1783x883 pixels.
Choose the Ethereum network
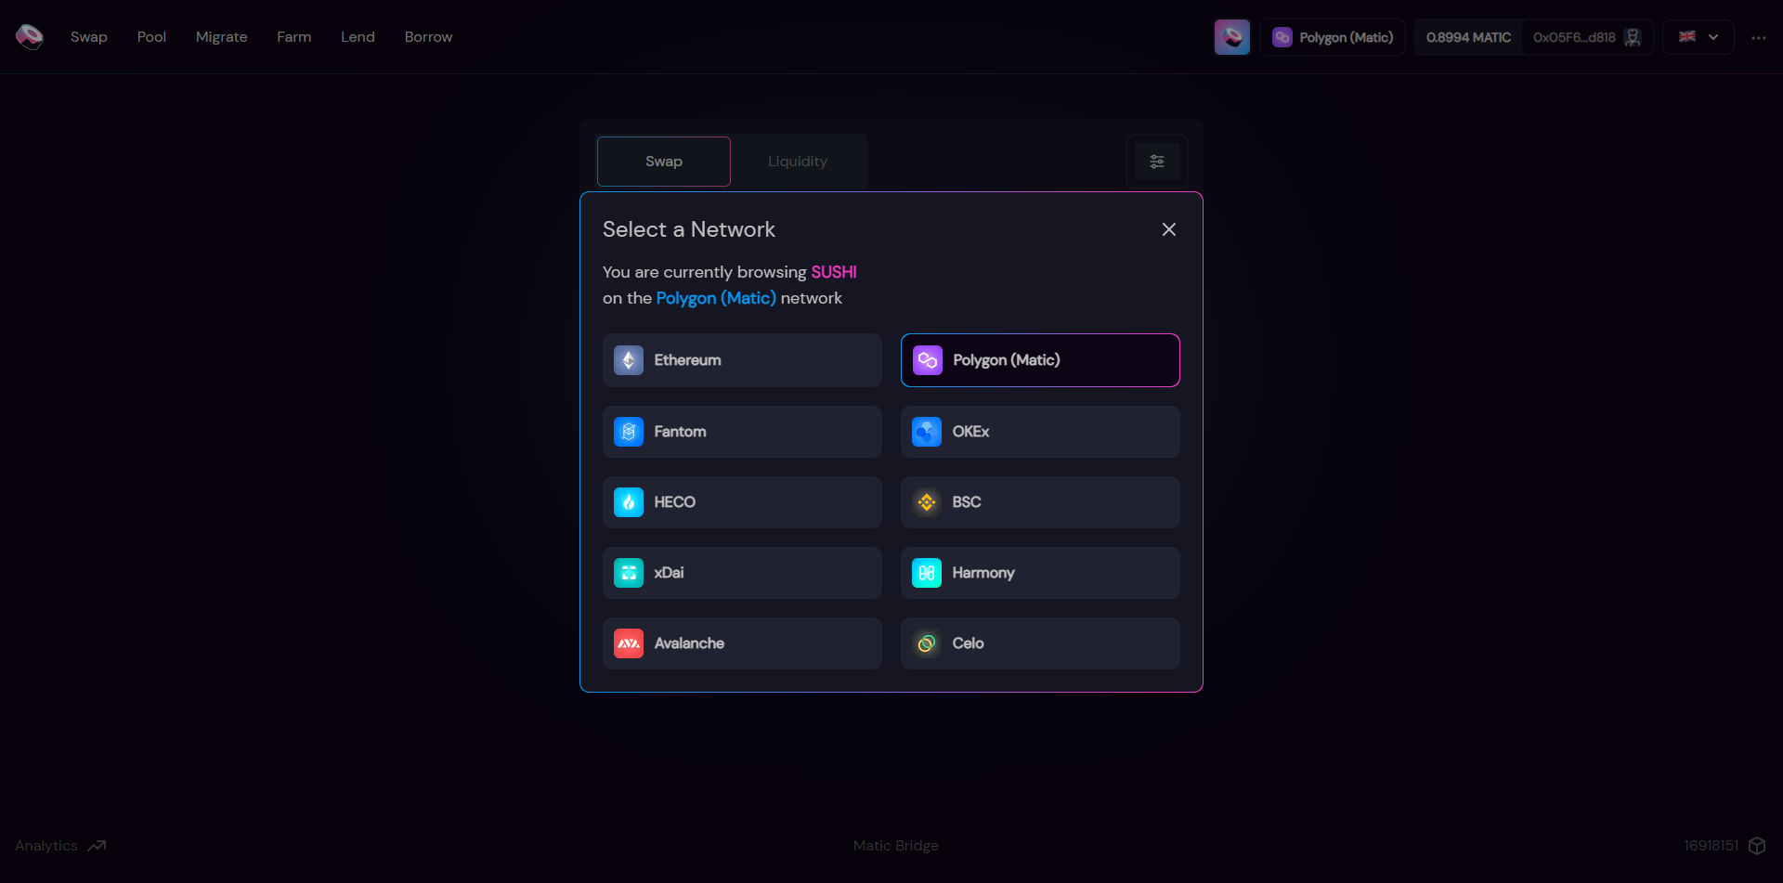(742, 360)
